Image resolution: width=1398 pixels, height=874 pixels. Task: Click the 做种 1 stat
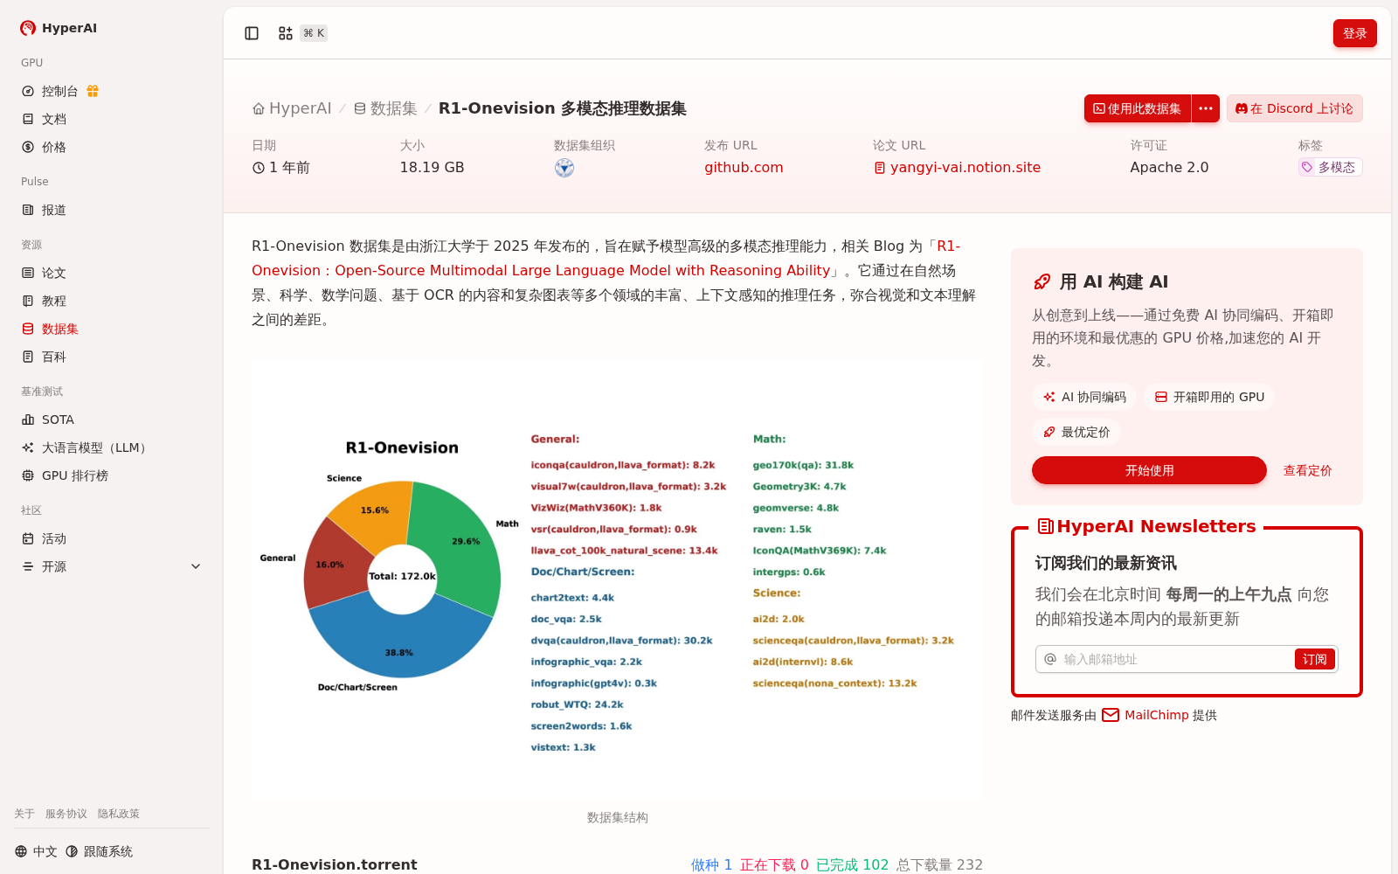point(711,864)
